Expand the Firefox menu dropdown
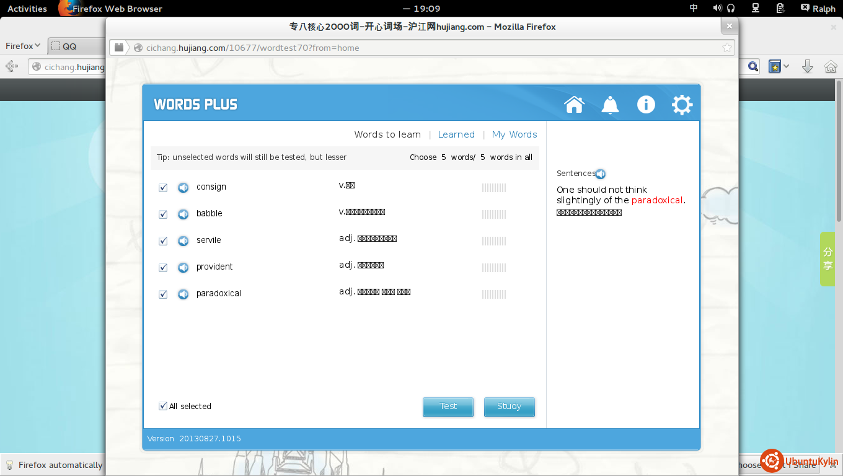Viewport: 843px width, 476px height. click(23, 46)
